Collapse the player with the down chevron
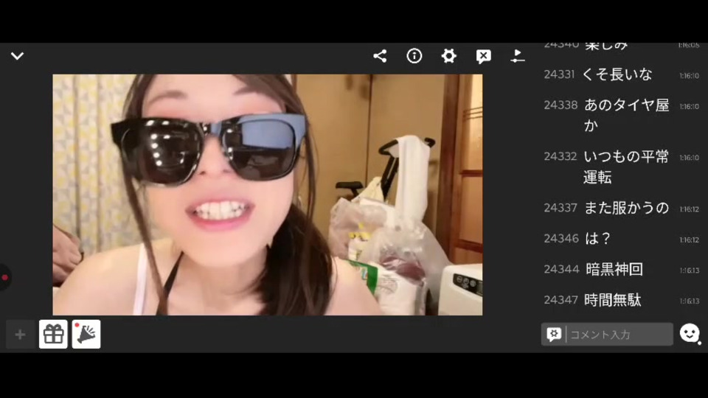This screenshot has width=708, height=398. coord(17,56)
